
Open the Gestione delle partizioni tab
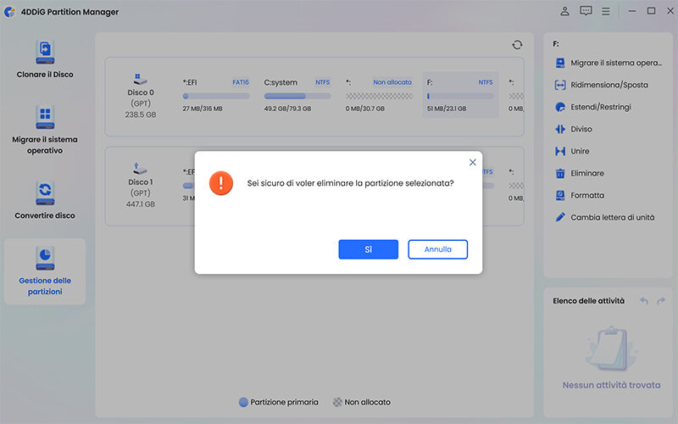click(x=44, y=259)
